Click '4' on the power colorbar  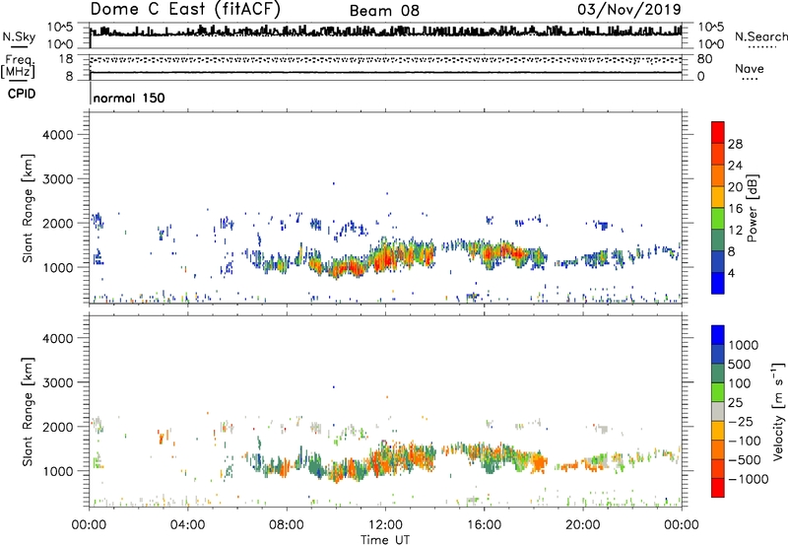click(x=731, y=273)
